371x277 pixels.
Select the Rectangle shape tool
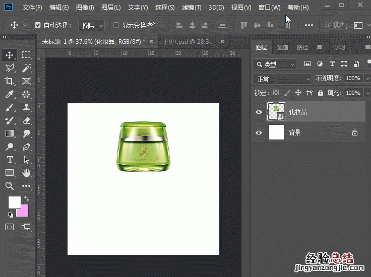coord(10,173)
